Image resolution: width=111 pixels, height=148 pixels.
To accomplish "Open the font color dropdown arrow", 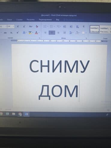I will 39,32.
